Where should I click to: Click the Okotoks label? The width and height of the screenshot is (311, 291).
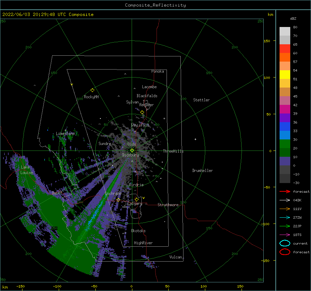point(138,231)
